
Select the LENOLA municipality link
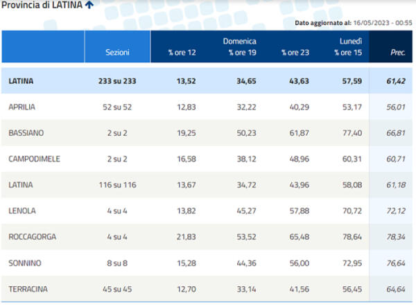tap(22, 211)
